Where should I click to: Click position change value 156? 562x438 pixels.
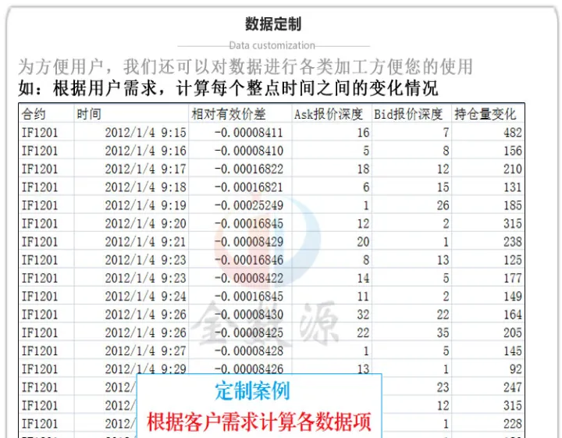513,151
